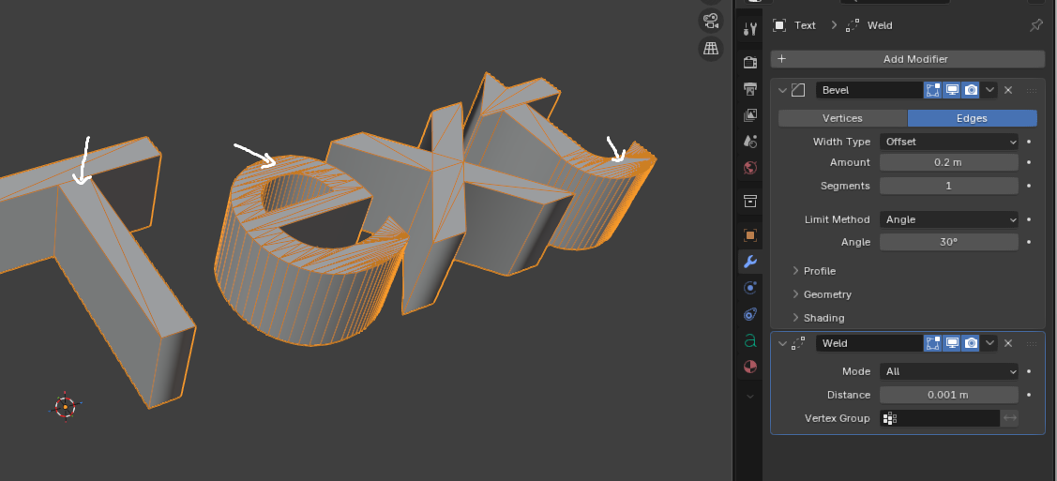Click the Text breadcrumb label
The height and width of the screenshot is (481, 1057).
tap(805, 25)
